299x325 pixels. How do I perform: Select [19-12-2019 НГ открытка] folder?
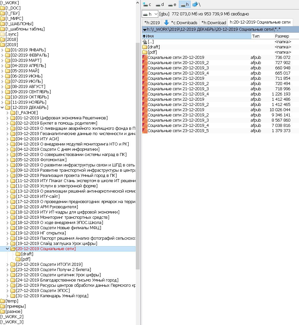pos(38,233)
